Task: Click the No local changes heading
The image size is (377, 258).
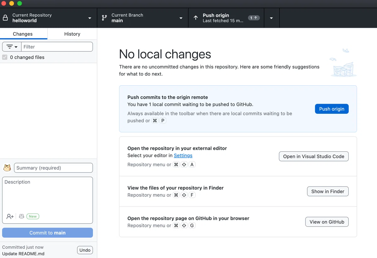Action: point(165,54)
